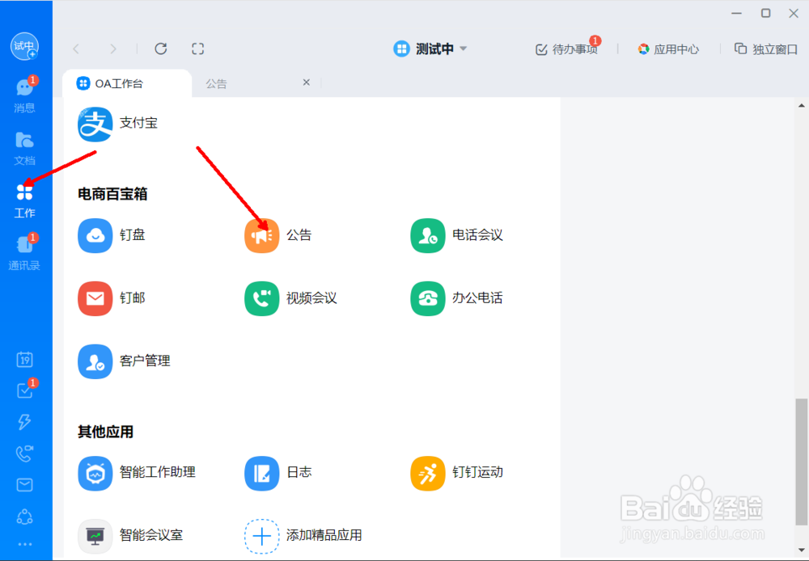Screen dimensions: 809x561
Task: Open the phone call sidebar icon
Action: click(24, 453)
